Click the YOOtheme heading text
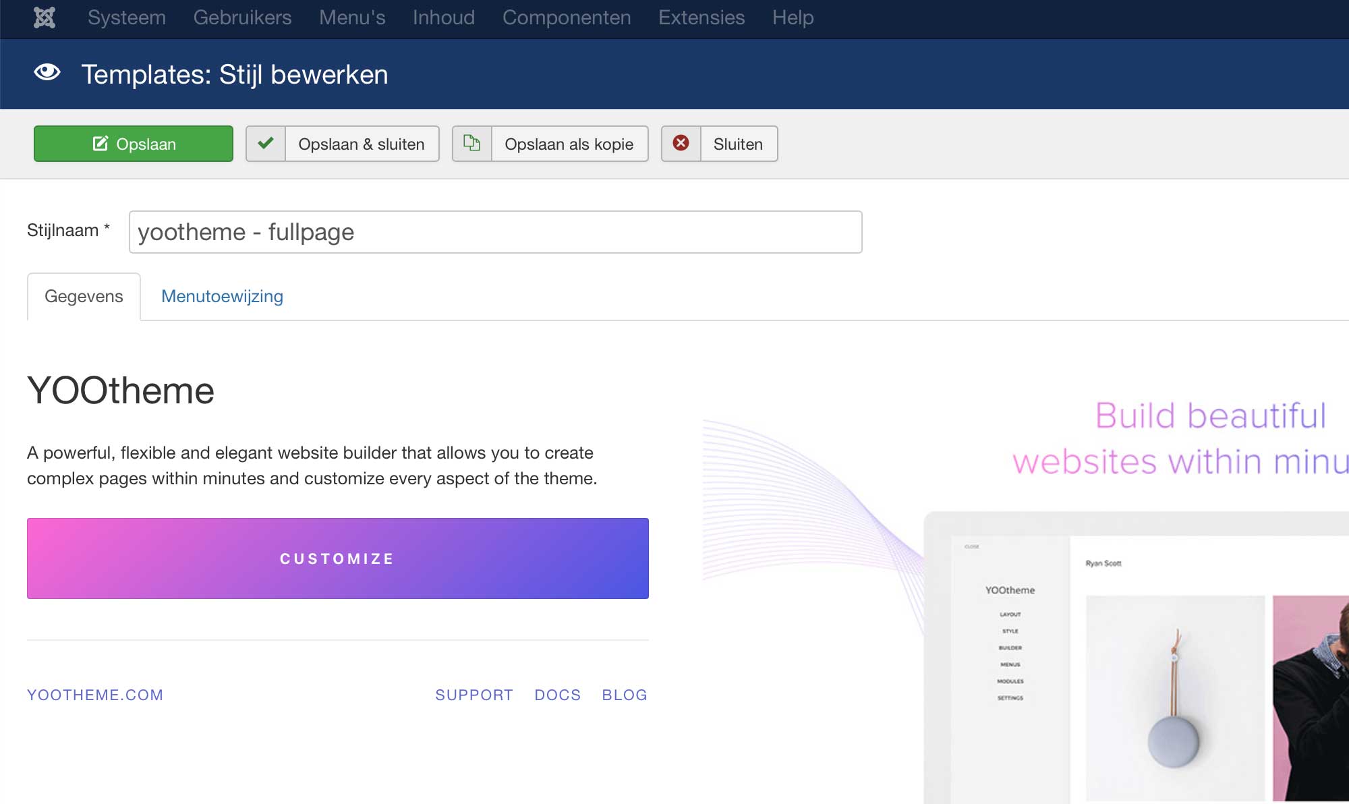This screenshot has width=1349, height=804. (121, 391)
